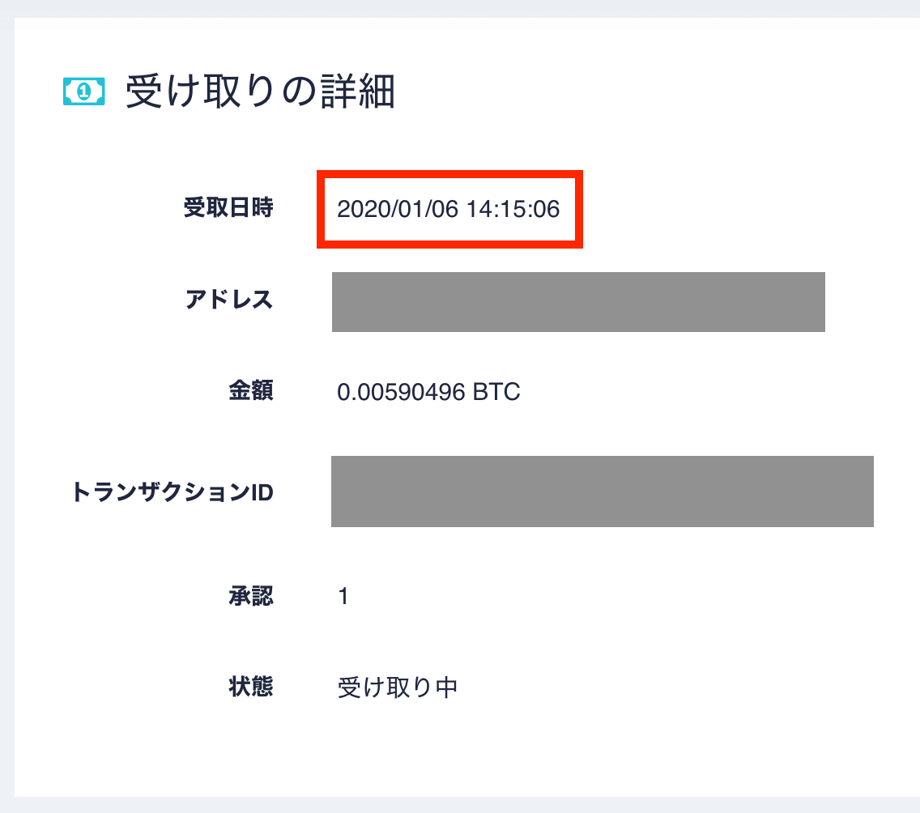Click the confirmation count 1
Image resolution: width=920 pixels, height=813 pixels.
[344, 597]
